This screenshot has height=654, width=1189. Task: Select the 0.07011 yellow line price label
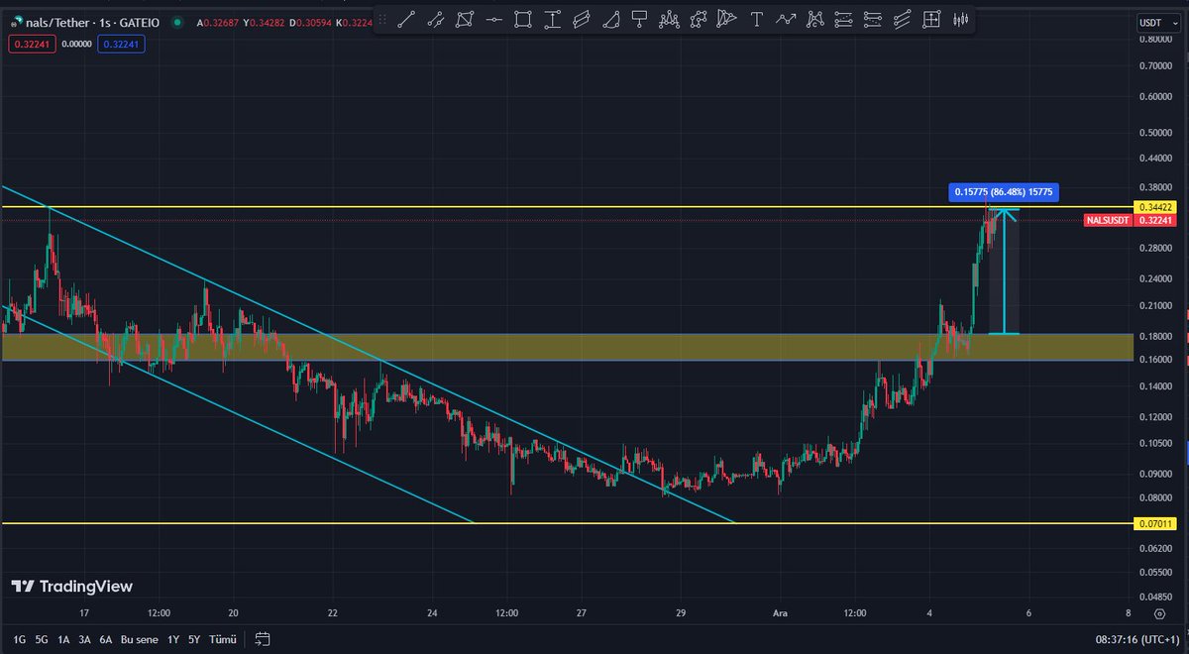point(1154,523)
